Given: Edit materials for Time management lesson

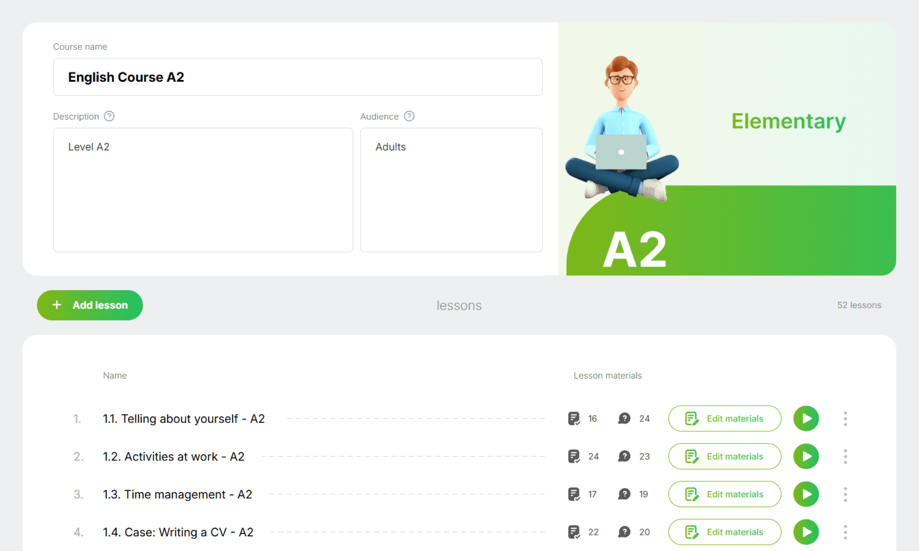Looking at the screenshot, I should tap(725, 494).
